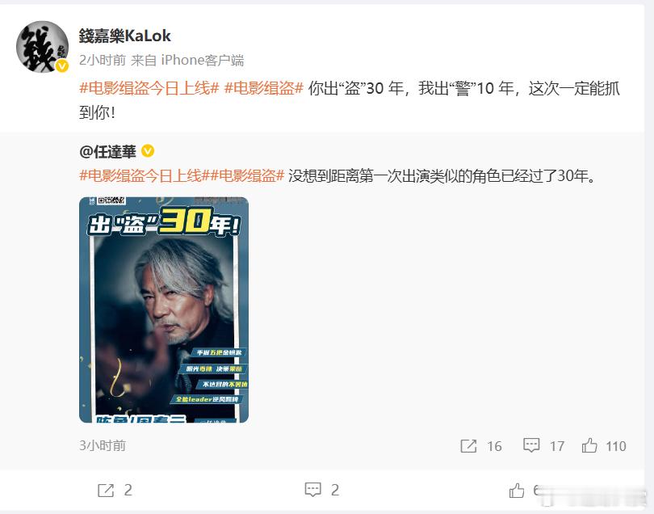Open the #电影组盗今日上线# hashtag in quoted post
Screen dimensions: 654x514
tap(140, 176)
